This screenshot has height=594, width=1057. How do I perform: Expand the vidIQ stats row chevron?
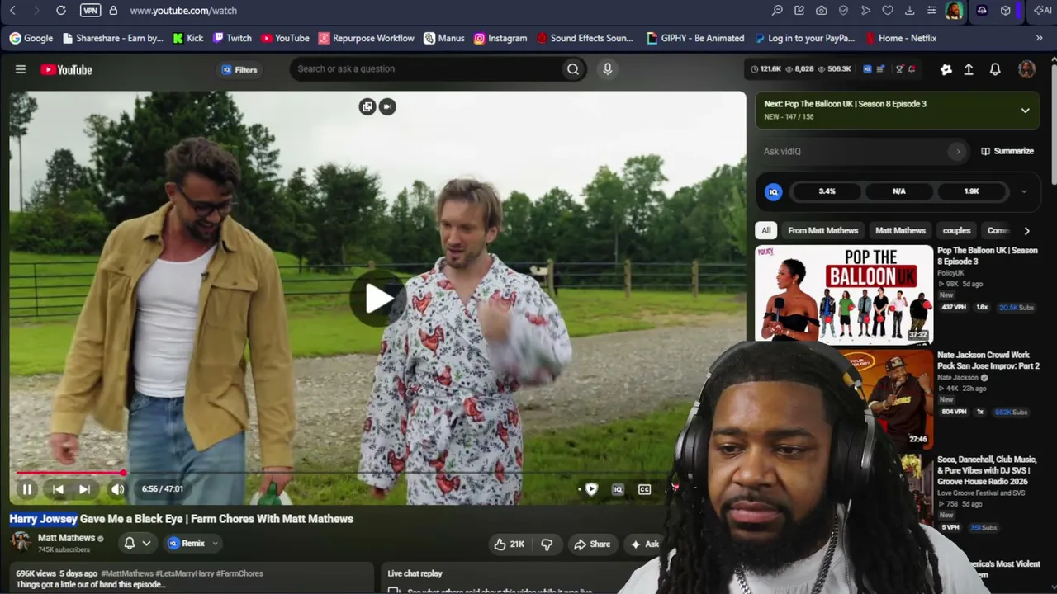1024,191
